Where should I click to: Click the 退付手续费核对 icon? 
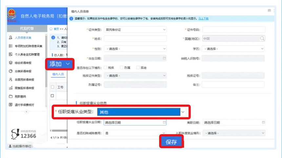pos(10,105)
